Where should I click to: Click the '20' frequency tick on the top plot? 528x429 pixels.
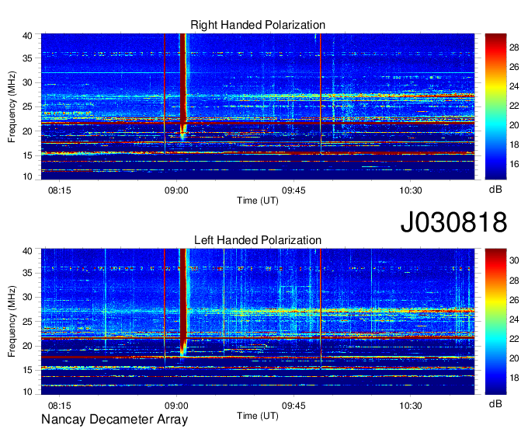click(27, 131)
